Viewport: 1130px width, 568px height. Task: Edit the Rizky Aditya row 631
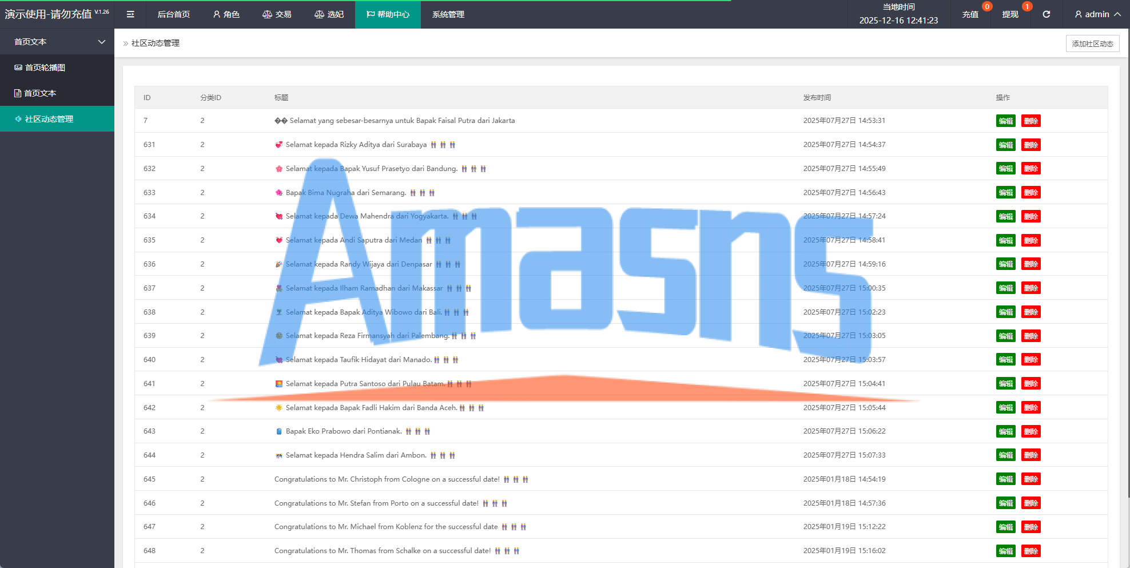coord(1006,145)
